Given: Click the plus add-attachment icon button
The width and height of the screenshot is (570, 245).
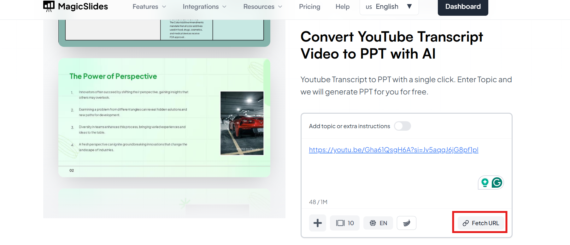Looking at the screenshot, I should click(x=318, y=223).
